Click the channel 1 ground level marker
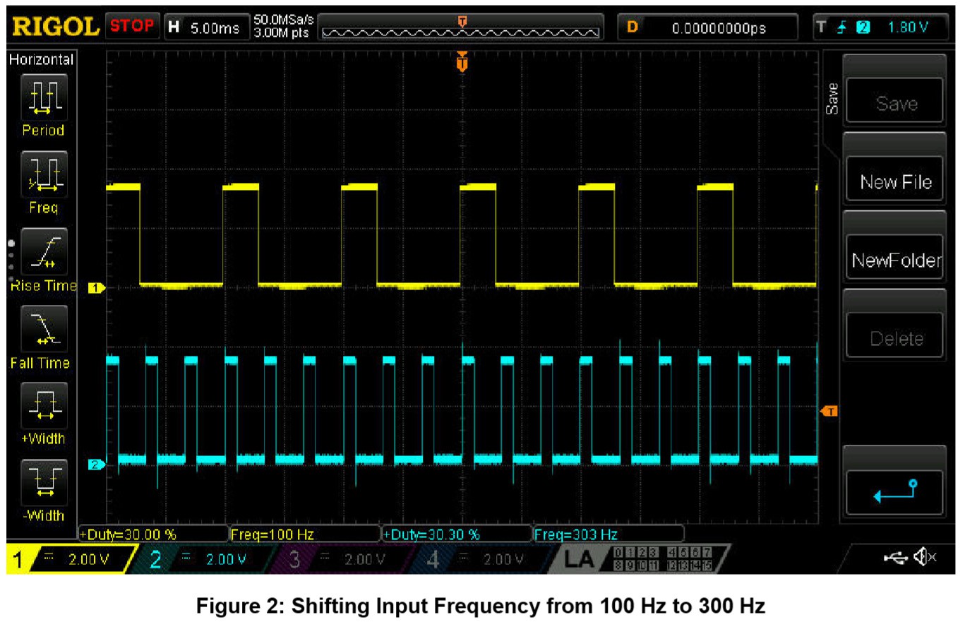The image size is (965, 622). click(x=96, y=287)
